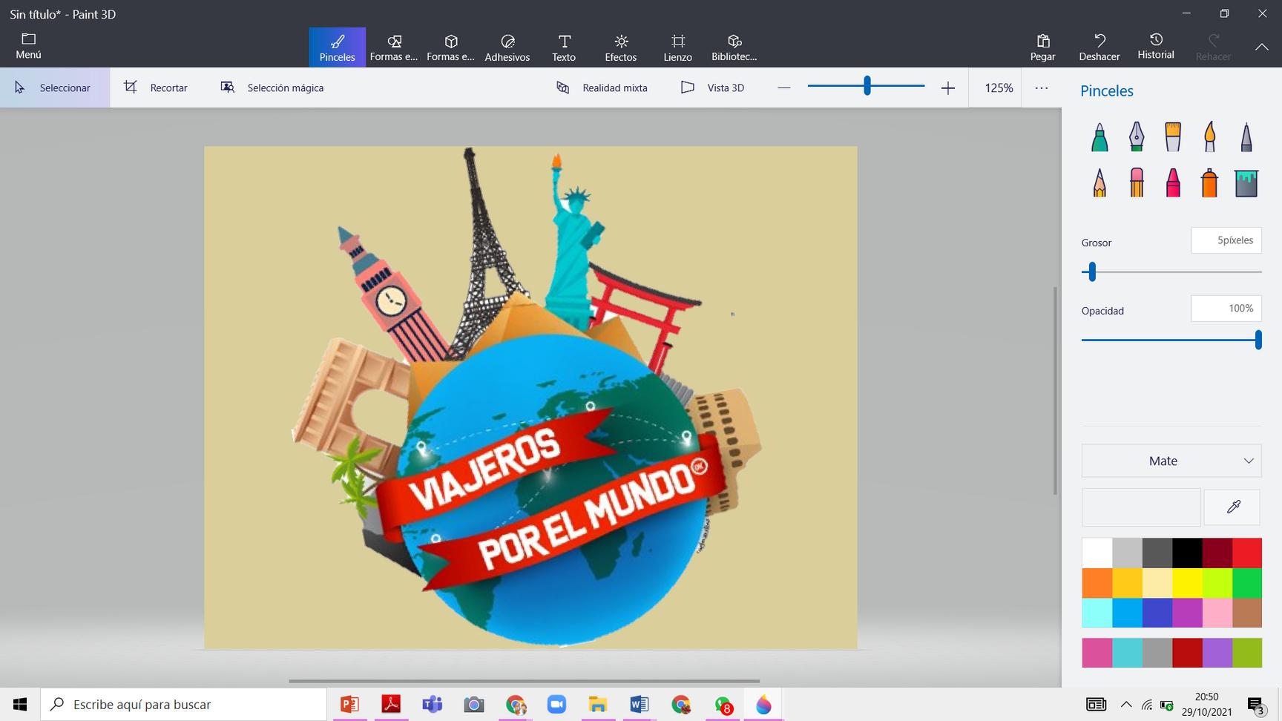Open Realidad mixta
Image resolution: width=1282 pixels, height=721 pixels.
(x=602, y=88)
